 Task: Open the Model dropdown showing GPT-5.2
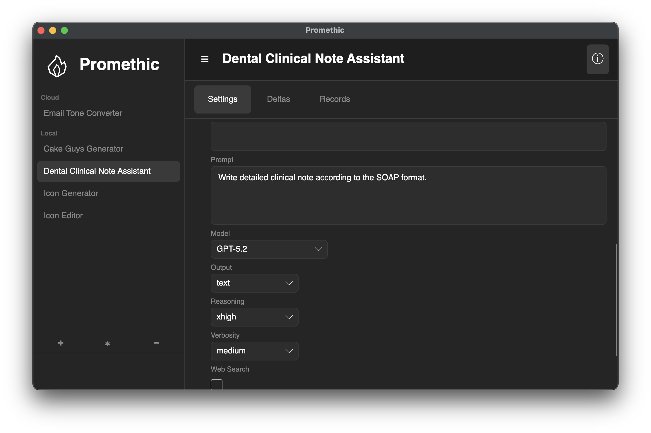click(x=269, y=249)
